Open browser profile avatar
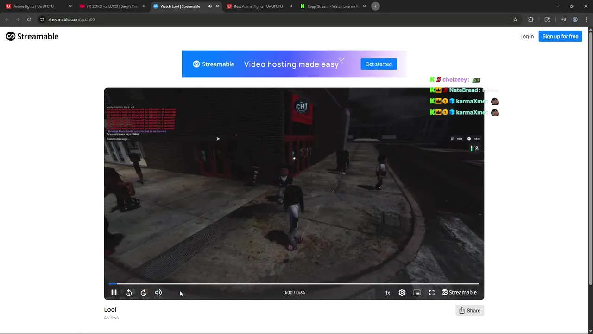593x334 pixels. [575, 19]
